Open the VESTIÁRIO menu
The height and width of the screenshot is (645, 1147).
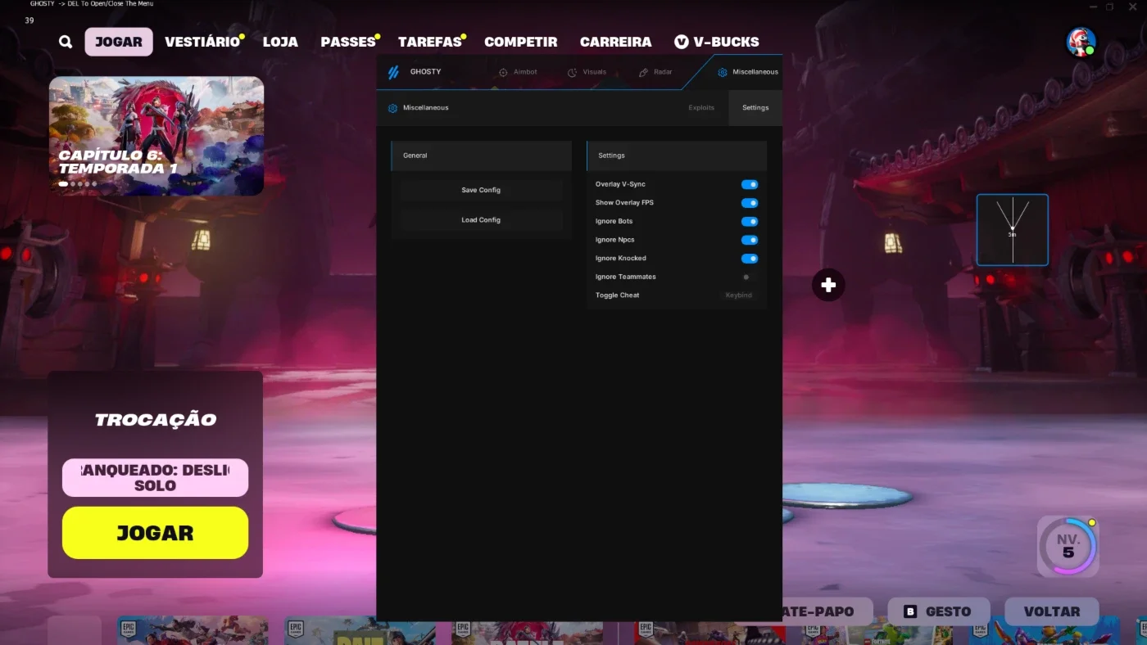[x=202, y=42]
